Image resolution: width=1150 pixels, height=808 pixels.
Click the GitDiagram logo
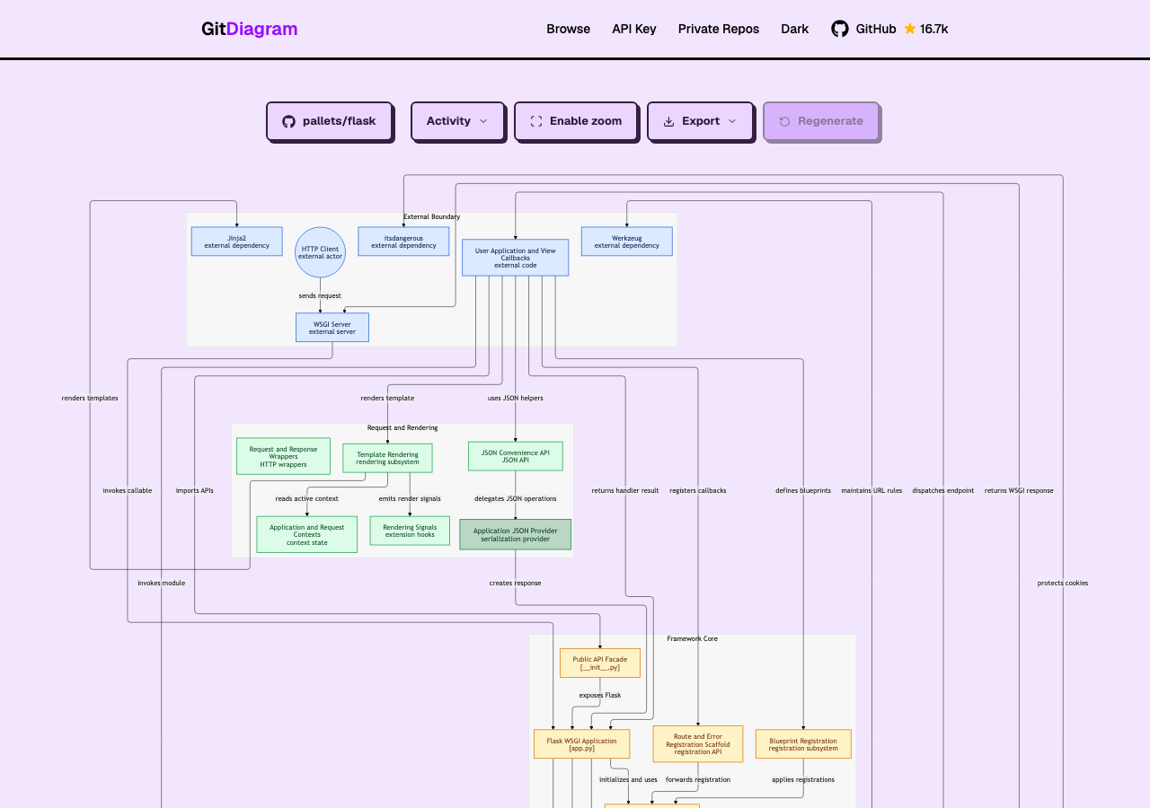point(249,29)
